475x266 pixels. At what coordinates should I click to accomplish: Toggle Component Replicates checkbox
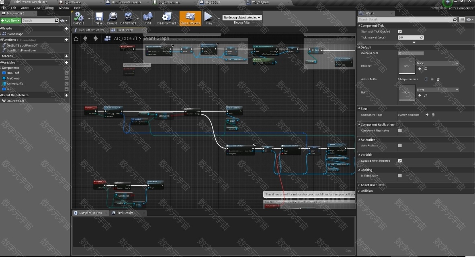coord(400,130)
